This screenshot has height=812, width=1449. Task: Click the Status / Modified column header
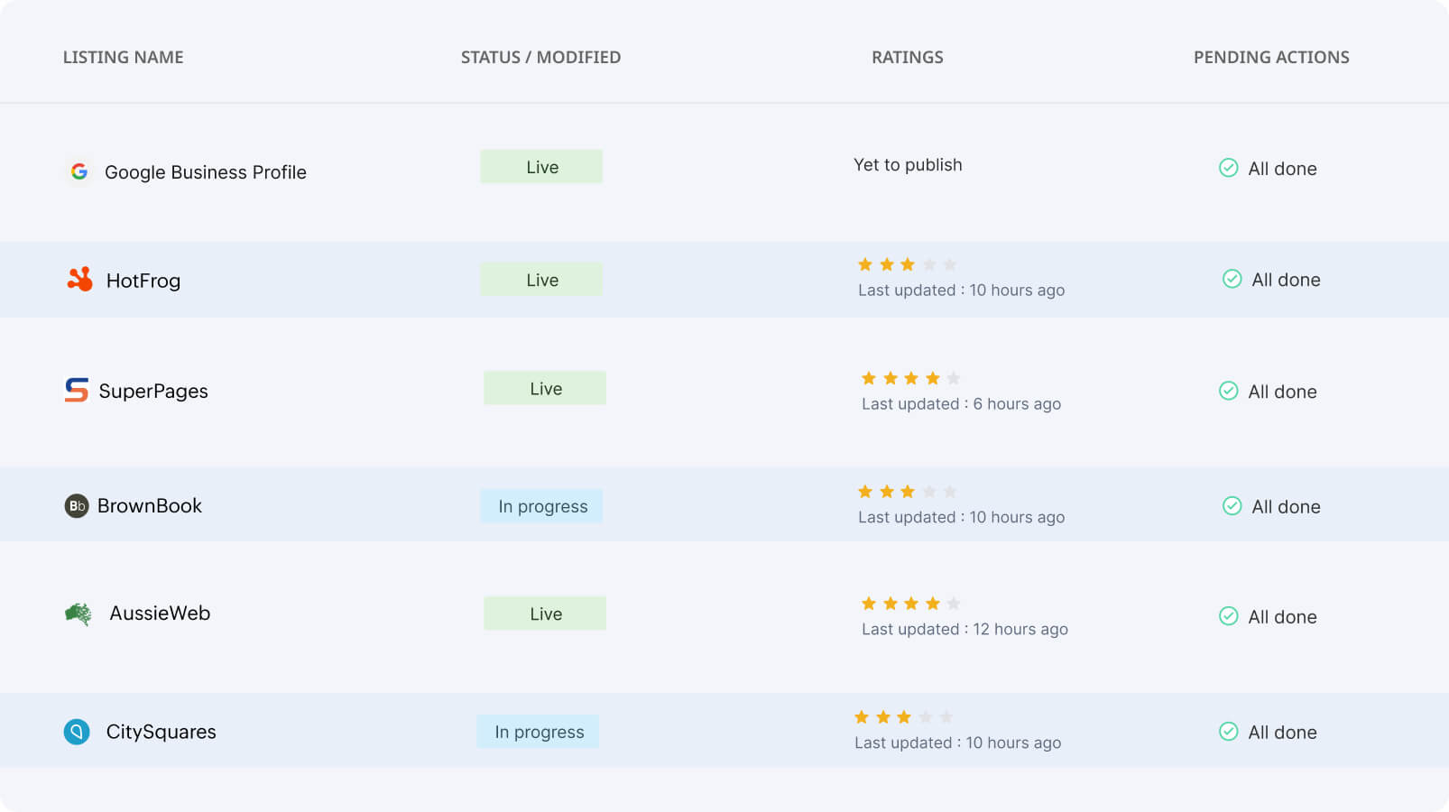540,57
